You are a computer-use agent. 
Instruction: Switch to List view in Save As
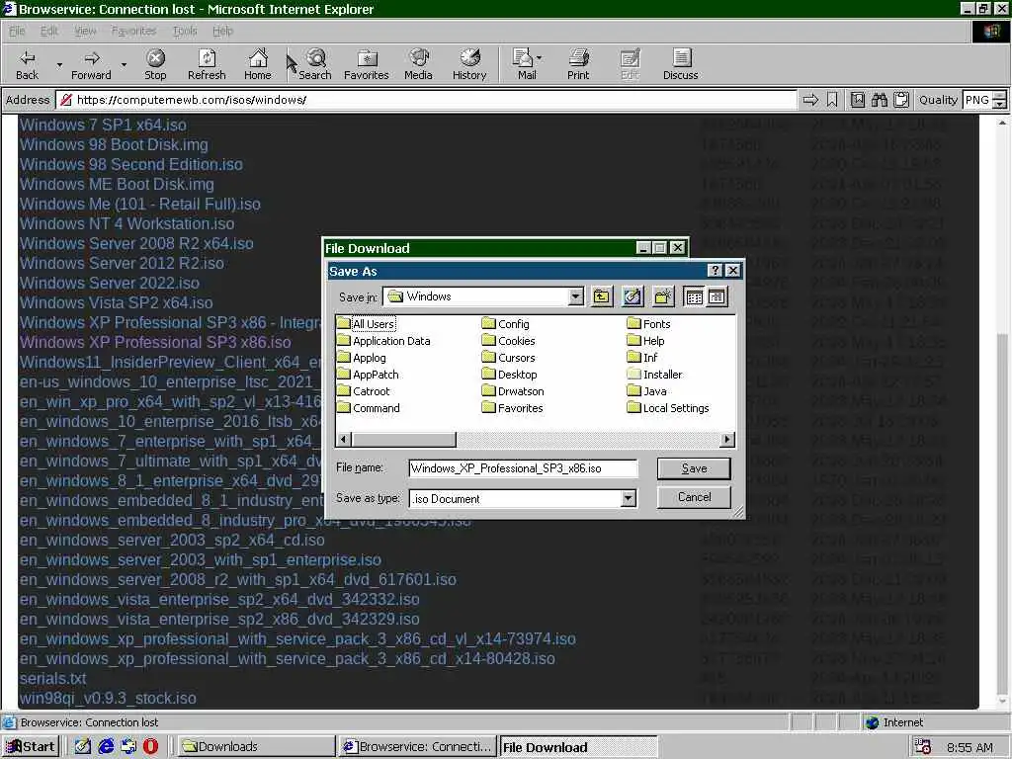(x=695, y=296)
